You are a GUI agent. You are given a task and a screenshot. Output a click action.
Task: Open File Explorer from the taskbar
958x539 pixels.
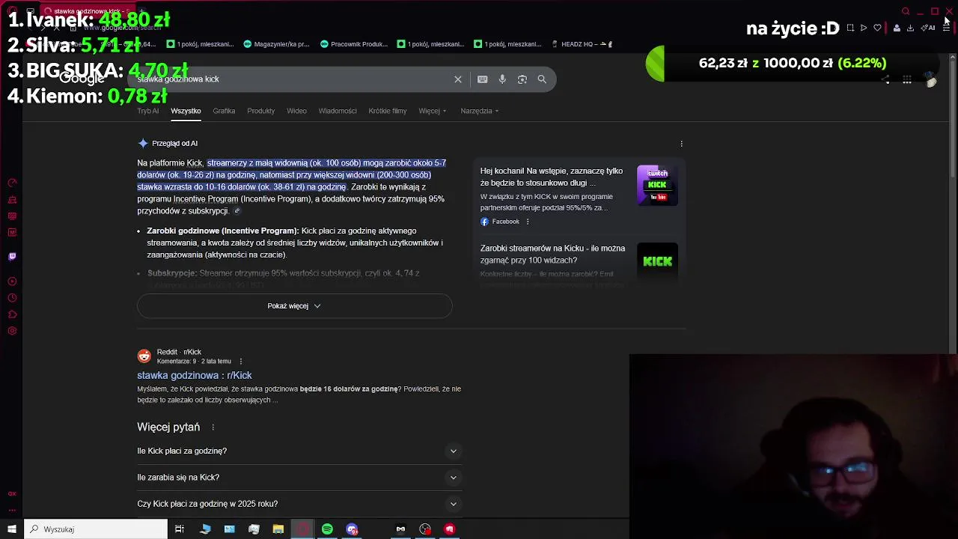(x=278, y=529)
